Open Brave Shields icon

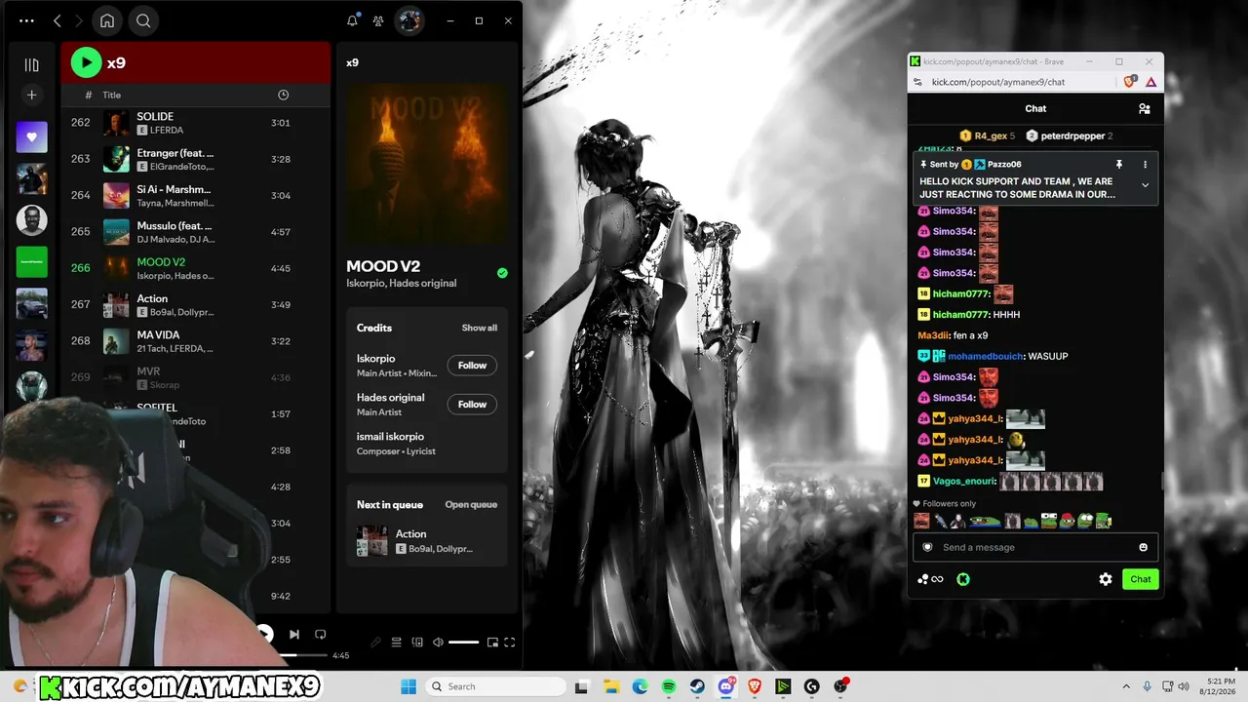[1130, 82]
